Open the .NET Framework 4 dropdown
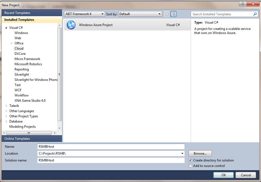Viewport: 261px width, 182px height. coord(84,14)
